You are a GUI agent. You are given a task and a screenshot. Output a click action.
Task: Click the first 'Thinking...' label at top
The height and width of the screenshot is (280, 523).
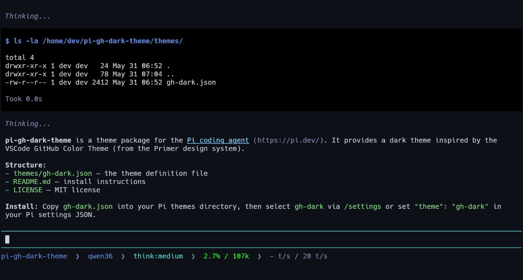pos(28,16)
